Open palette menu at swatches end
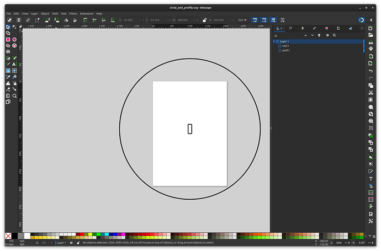This screenshot has height=251, width=381. tap(374, 236)
